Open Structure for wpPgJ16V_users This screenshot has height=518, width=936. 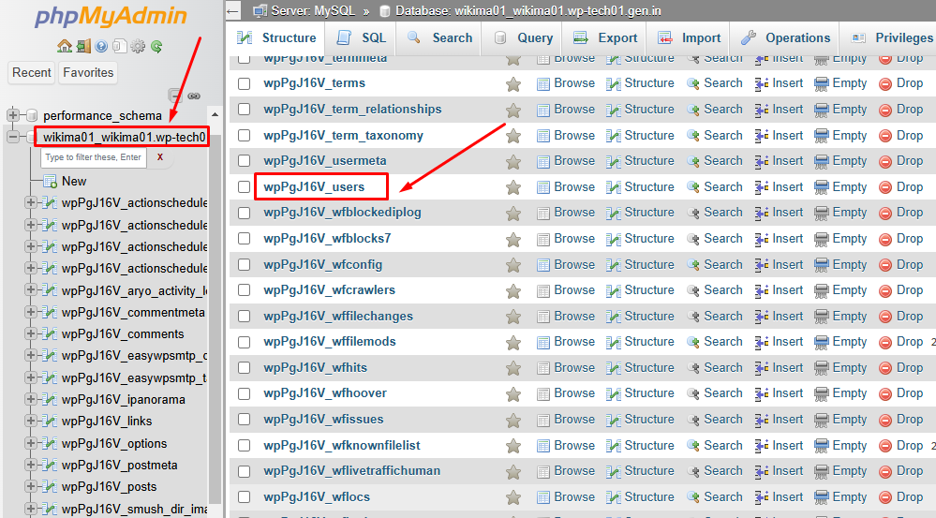click(x=641, y=186)
